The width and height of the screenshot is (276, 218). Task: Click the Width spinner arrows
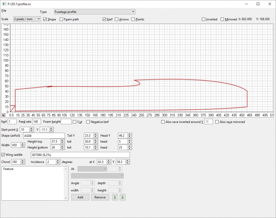point(23,145)
